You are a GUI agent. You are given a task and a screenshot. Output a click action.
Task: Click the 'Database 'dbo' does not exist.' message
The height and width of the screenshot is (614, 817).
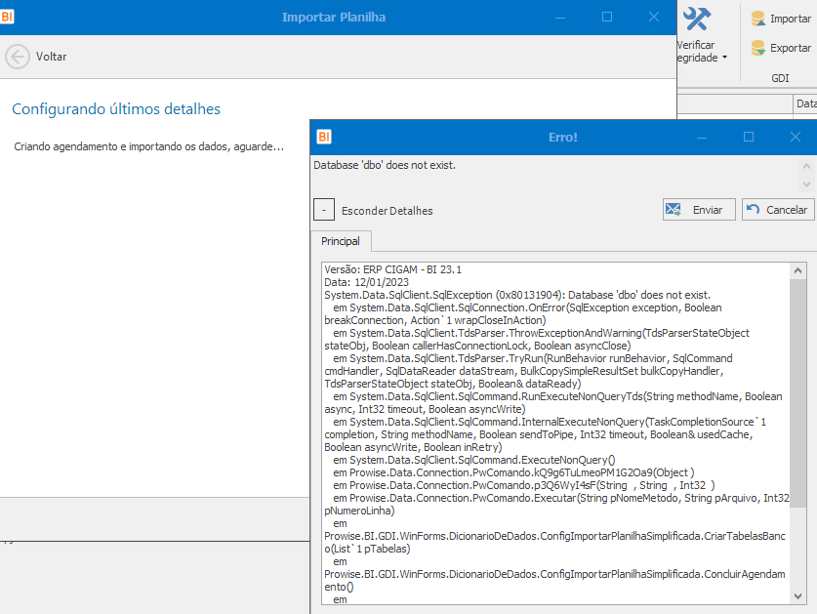[x=385, y=165]
